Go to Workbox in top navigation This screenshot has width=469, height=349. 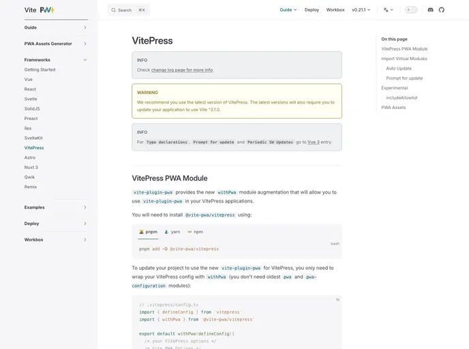click(335, 10)
